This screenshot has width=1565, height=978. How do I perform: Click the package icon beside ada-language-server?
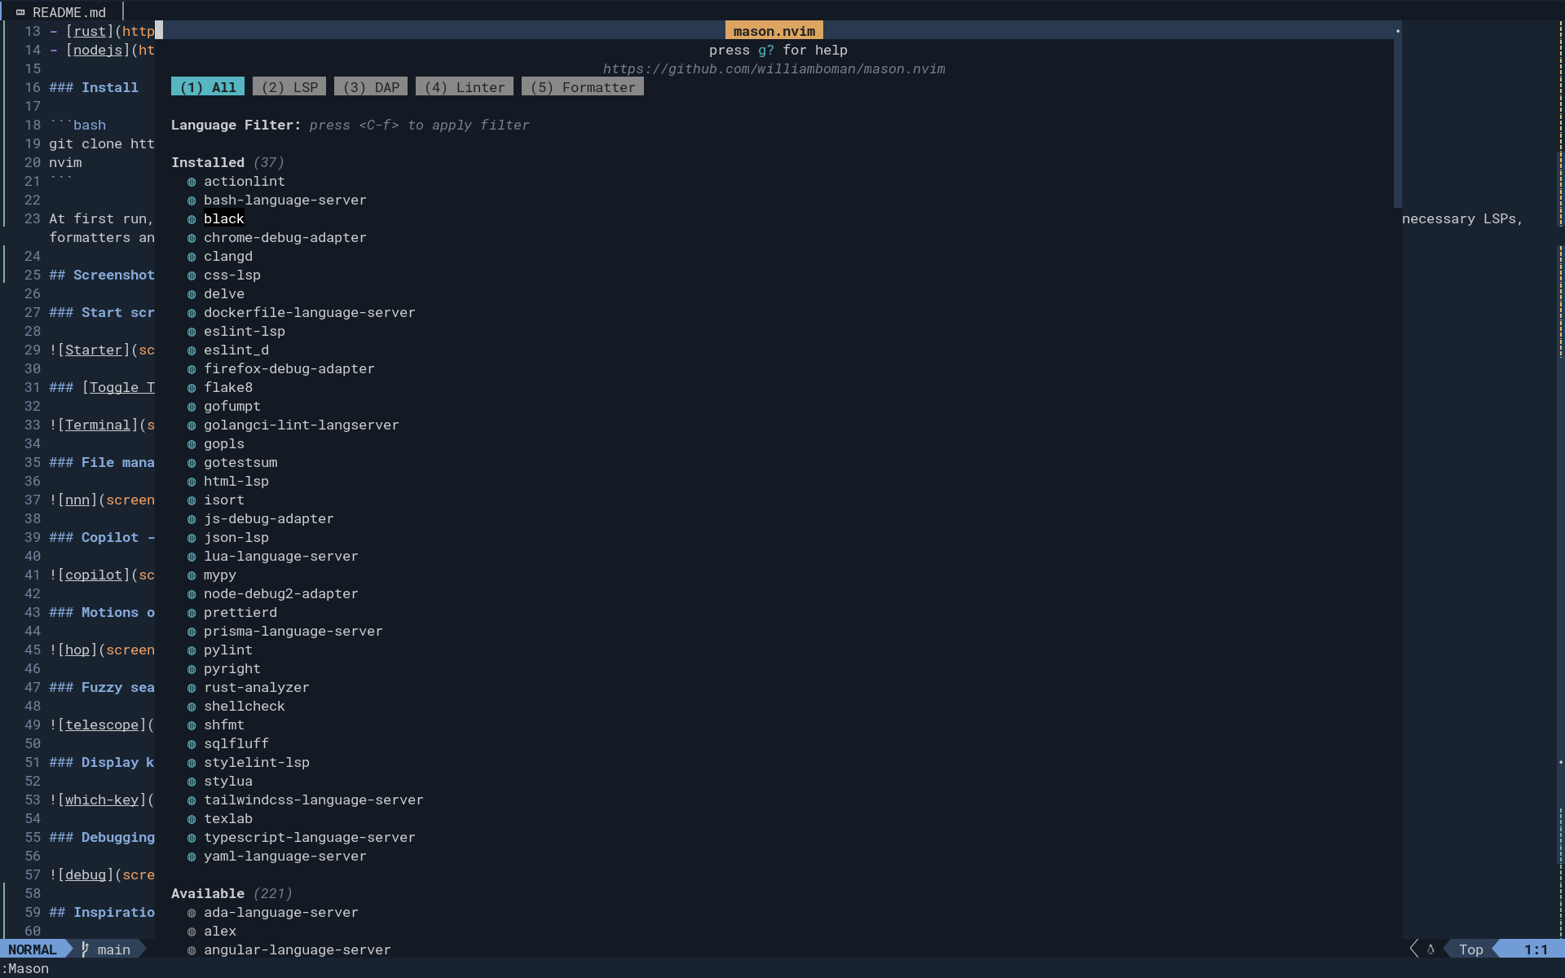click(x=192, y=913)
